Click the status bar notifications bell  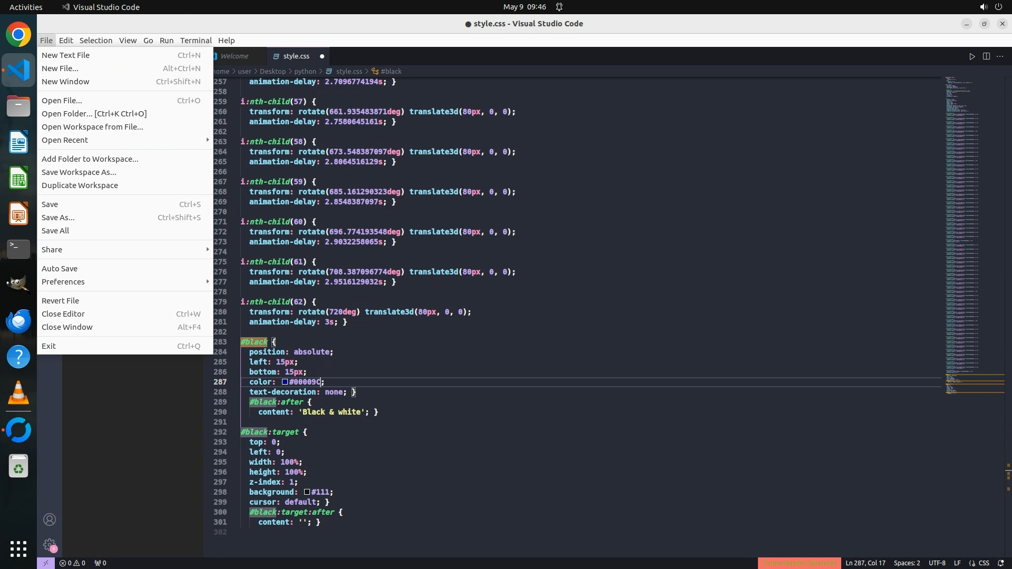coord(1000,563)
